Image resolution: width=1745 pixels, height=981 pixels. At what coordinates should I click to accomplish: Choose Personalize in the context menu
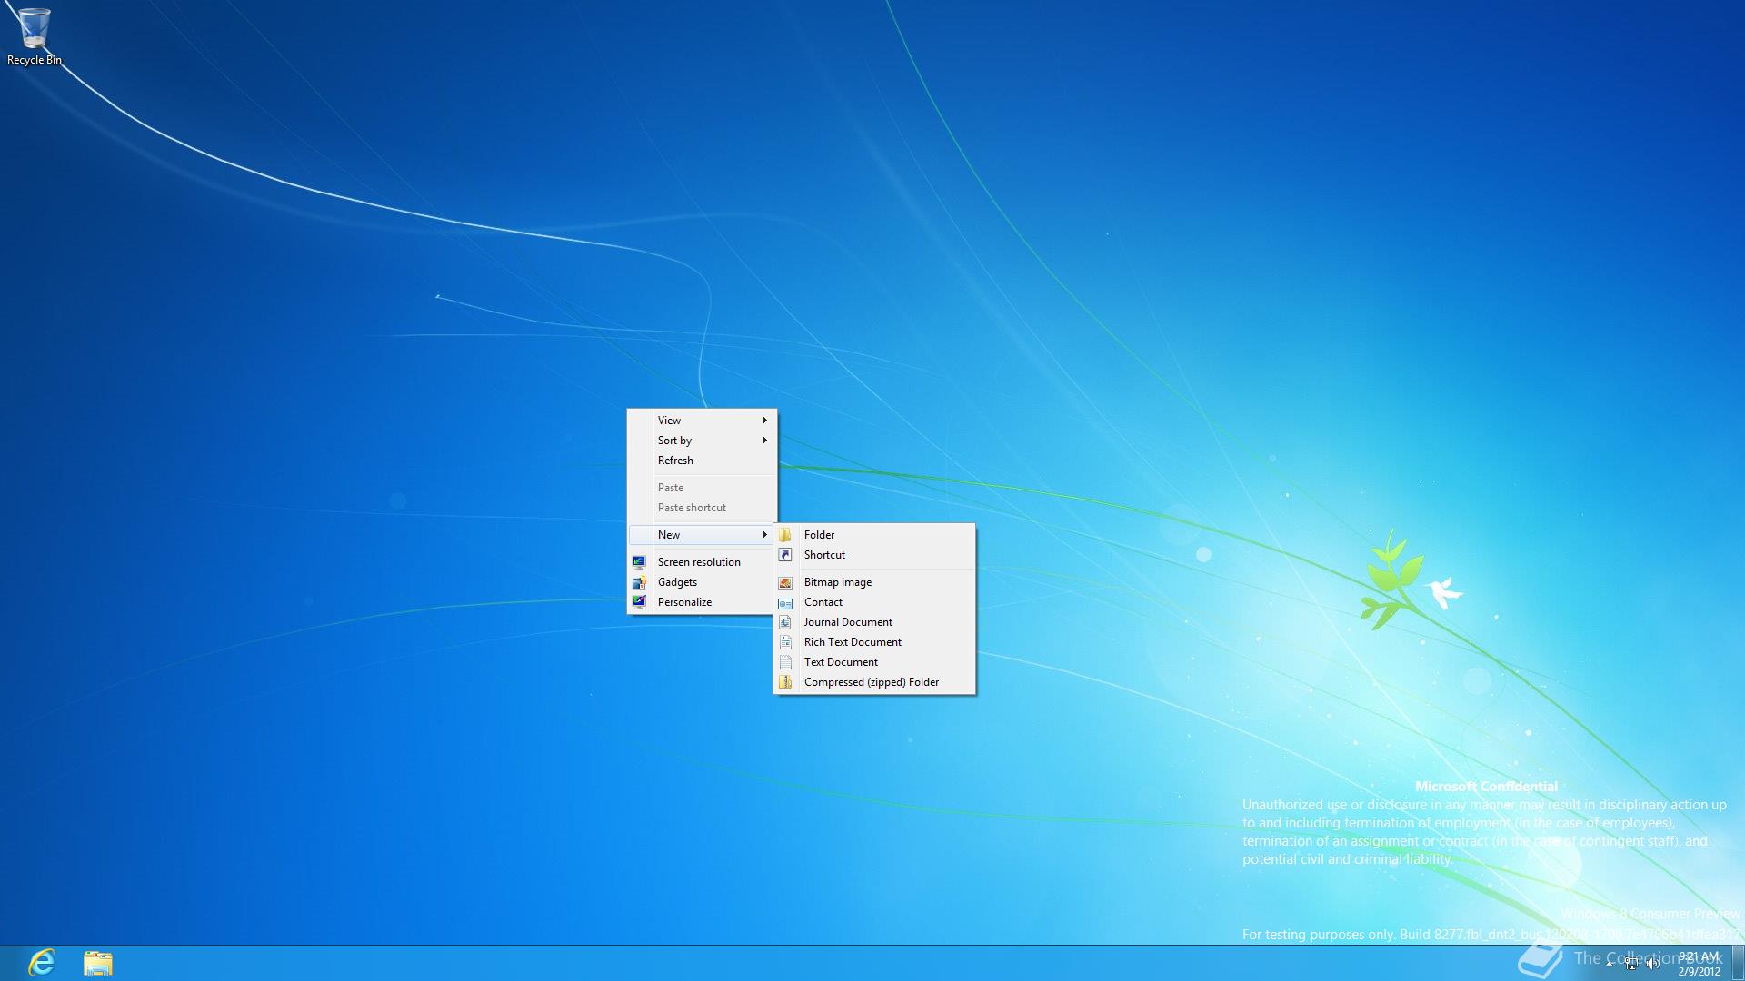click(x=684, y=602)
